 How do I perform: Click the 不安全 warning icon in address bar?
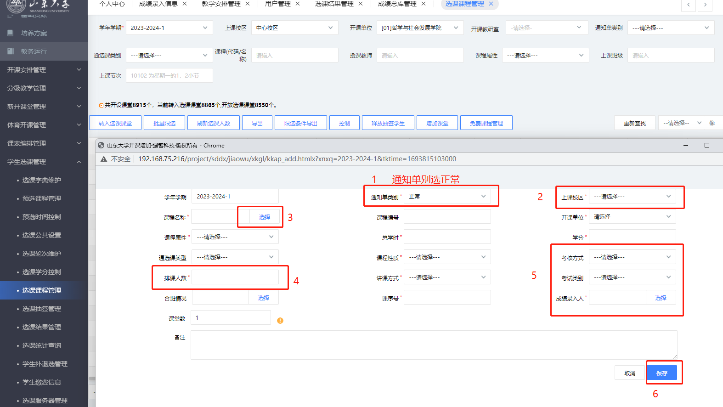tap(104, 159)
